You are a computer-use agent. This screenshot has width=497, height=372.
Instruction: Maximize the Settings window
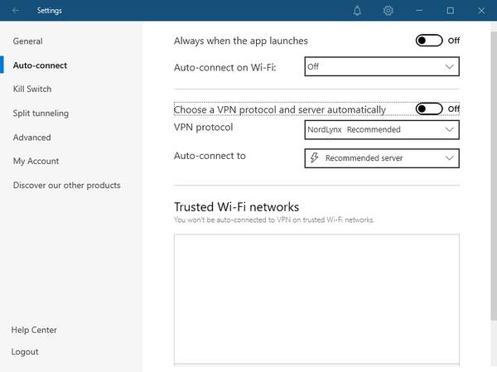450,11
